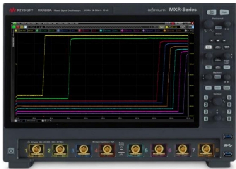This screenshot has width=236, height=169.
Task: Click the yellow Single icon on screen
Action: coord(22,27)
